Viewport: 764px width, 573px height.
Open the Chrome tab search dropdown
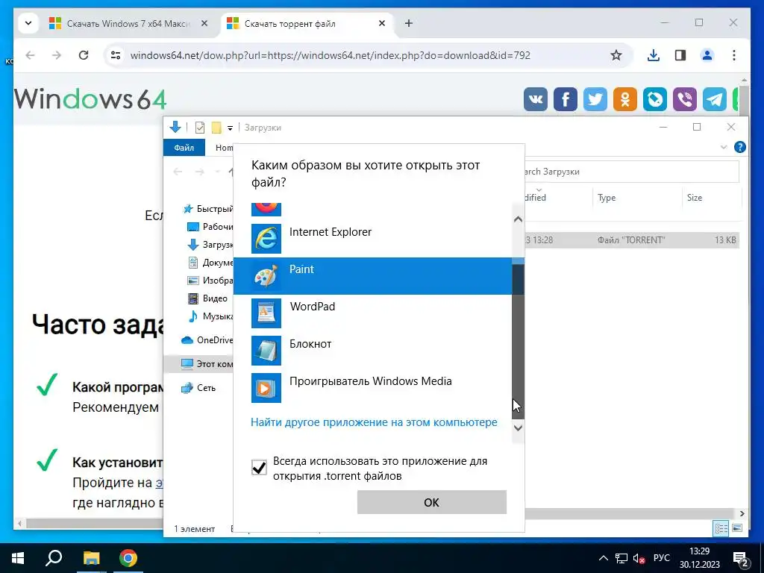point(28,23)
